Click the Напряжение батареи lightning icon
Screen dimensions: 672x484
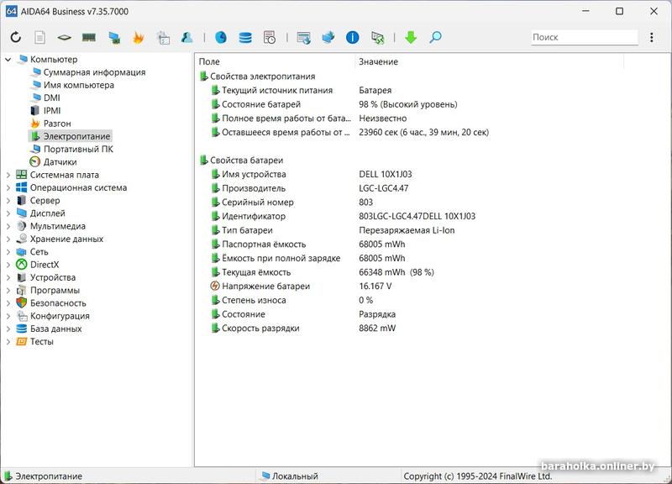(215, 286)
